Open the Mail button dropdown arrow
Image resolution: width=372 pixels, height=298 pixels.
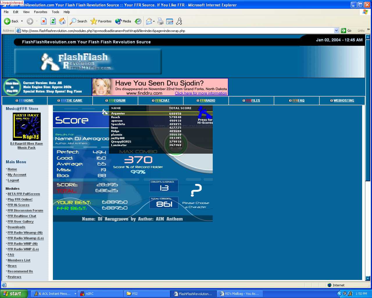(154, 21)
